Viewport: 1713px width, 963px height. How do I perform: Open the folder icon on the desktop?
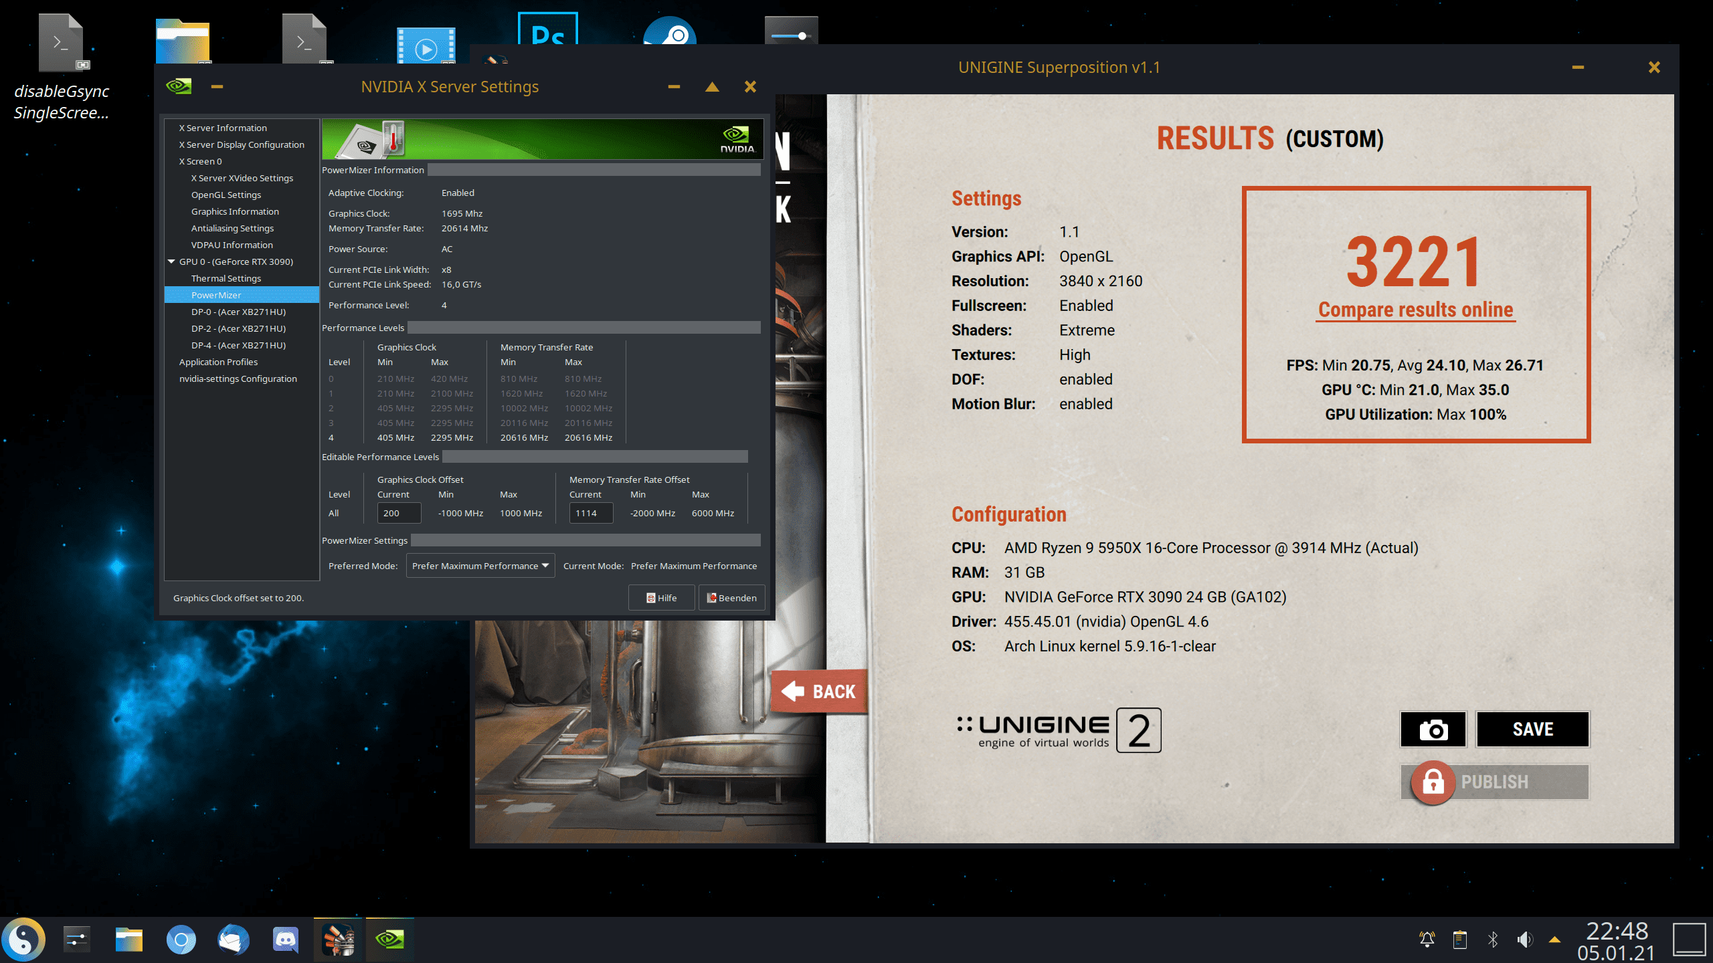tap(183, 41)
